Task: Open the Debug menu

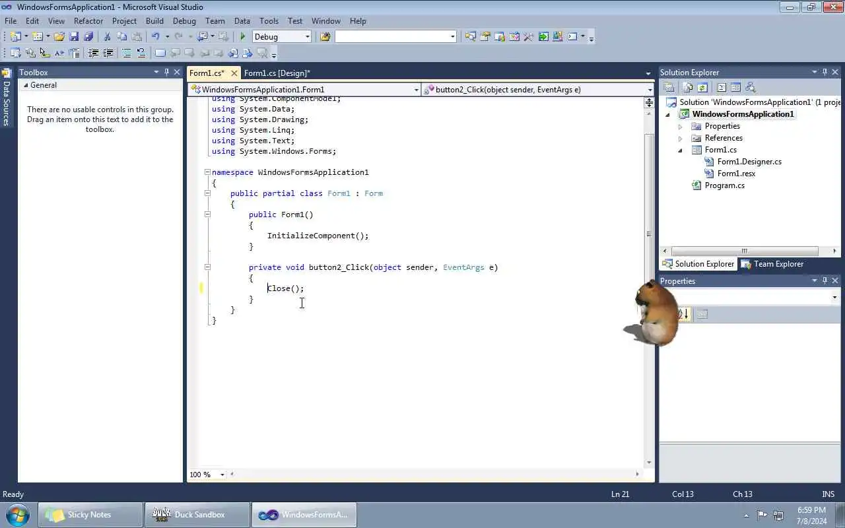Action: click(184, 21)
